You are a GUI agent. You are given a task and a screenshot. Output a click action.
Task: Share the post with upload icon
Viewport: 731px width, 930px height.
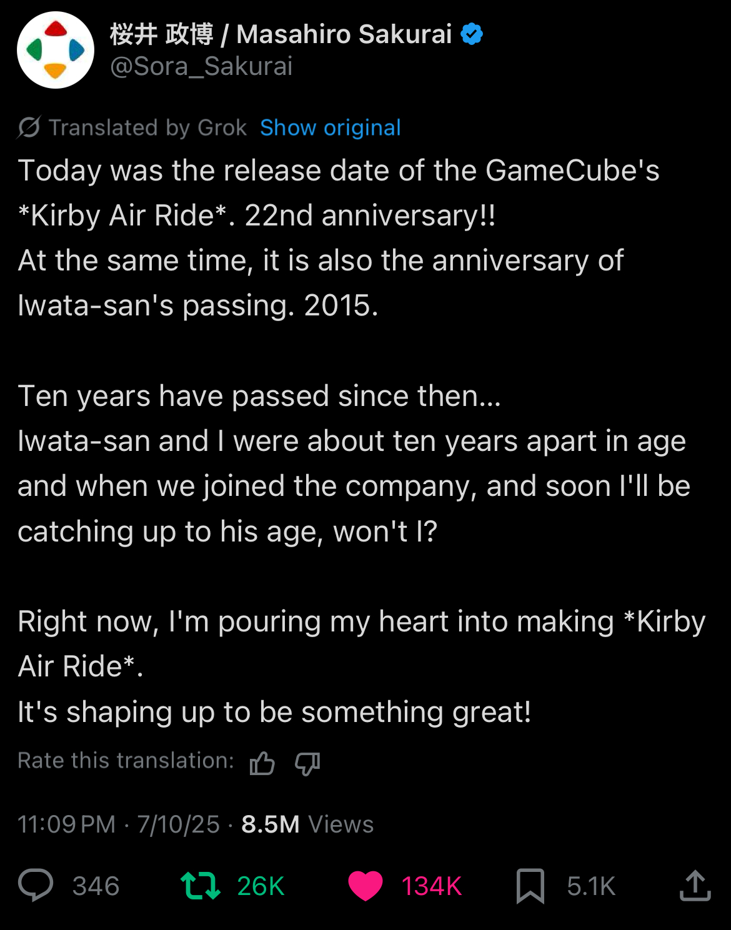(x=695, y=885)
